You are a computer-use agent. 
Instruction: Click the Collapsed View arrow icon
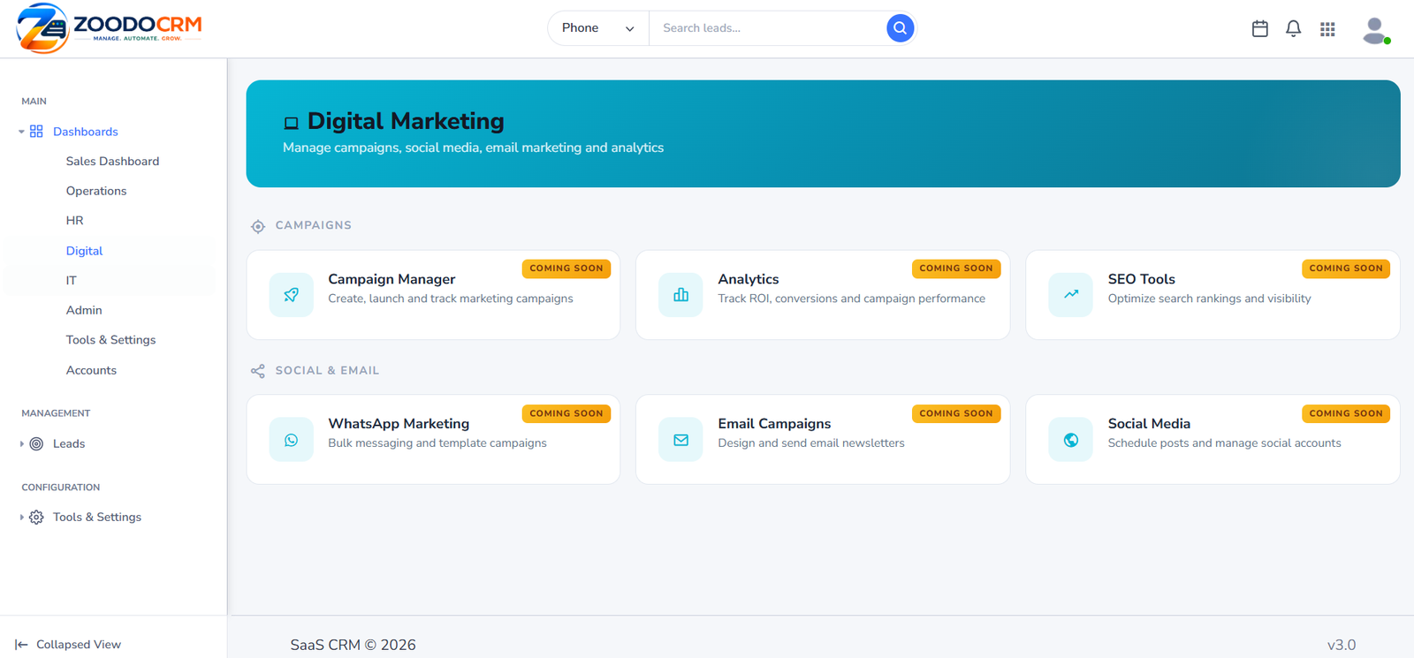click(x=21, y=645)
